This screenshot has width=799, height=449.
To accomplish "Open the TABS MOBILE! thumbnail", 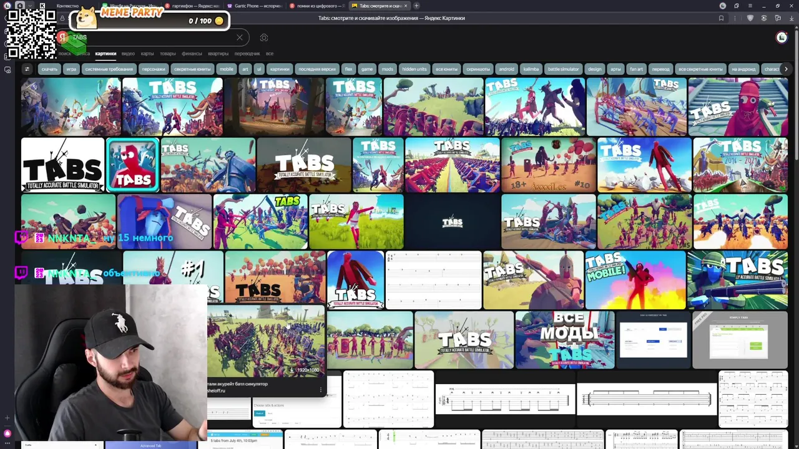I will coord(635,280).
